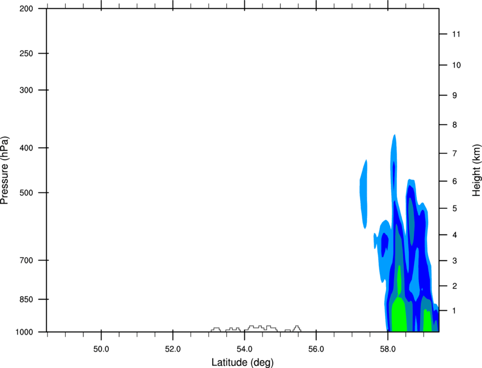Image resolution: width=482 pixels, height=368 pixels.
Task: Click the 500 pressure tick label
Action: click(26, 192)
